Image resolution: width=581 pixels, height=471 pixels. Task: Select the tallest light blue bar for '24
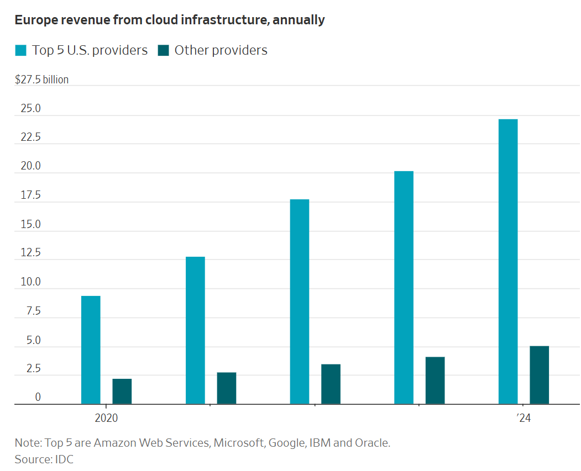508,262
